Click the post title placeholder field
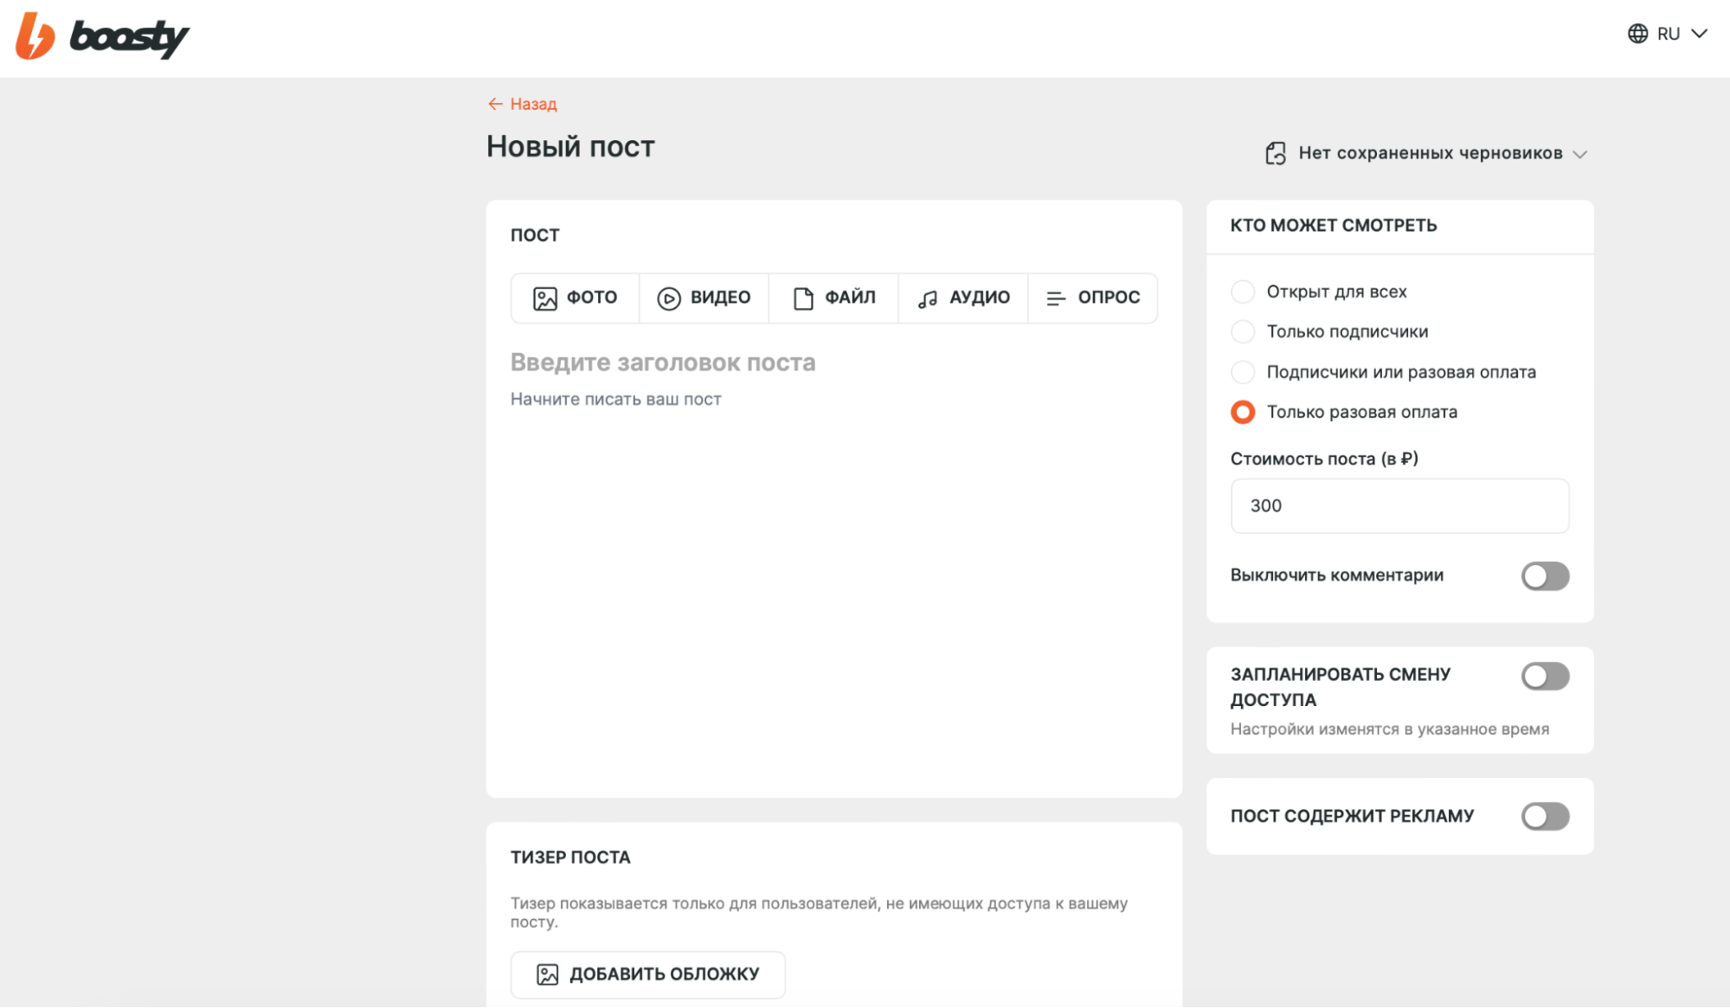The height and width of the screenshot is (1008, 1730). tap(663, 363)
